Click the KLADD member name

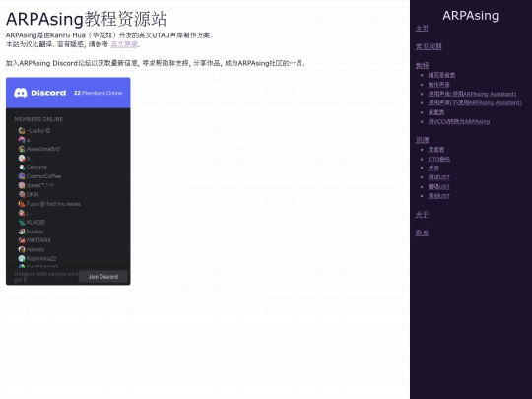35,223
